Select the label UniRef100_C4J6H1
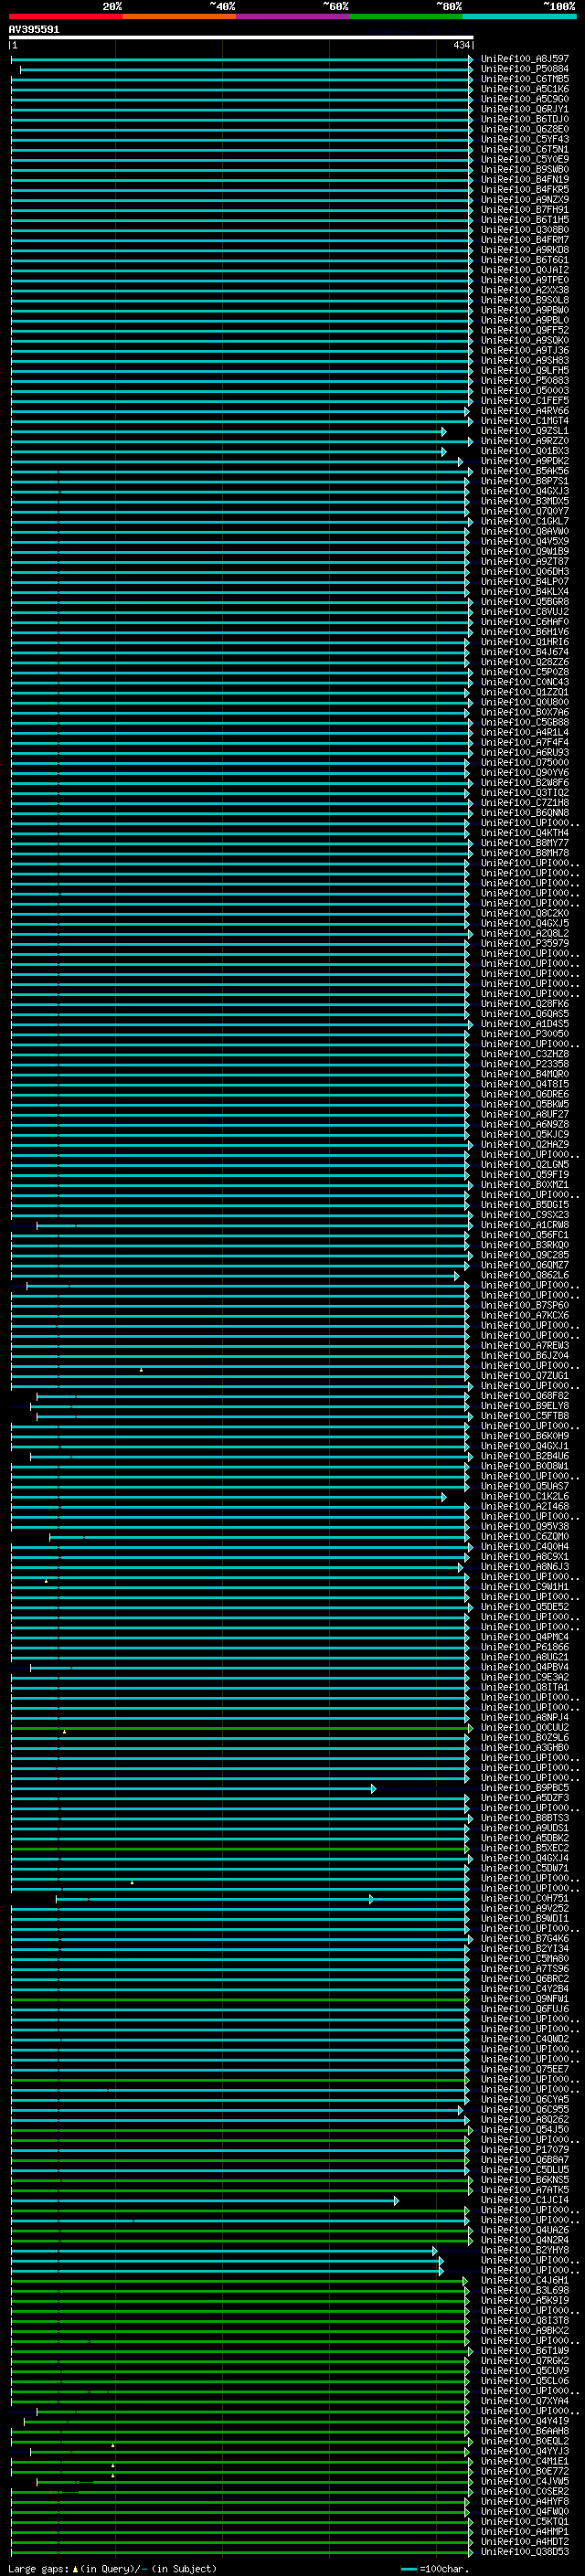Image resolution: width=585 pixels, height=2576 pixels. (x=524, y=2280)
